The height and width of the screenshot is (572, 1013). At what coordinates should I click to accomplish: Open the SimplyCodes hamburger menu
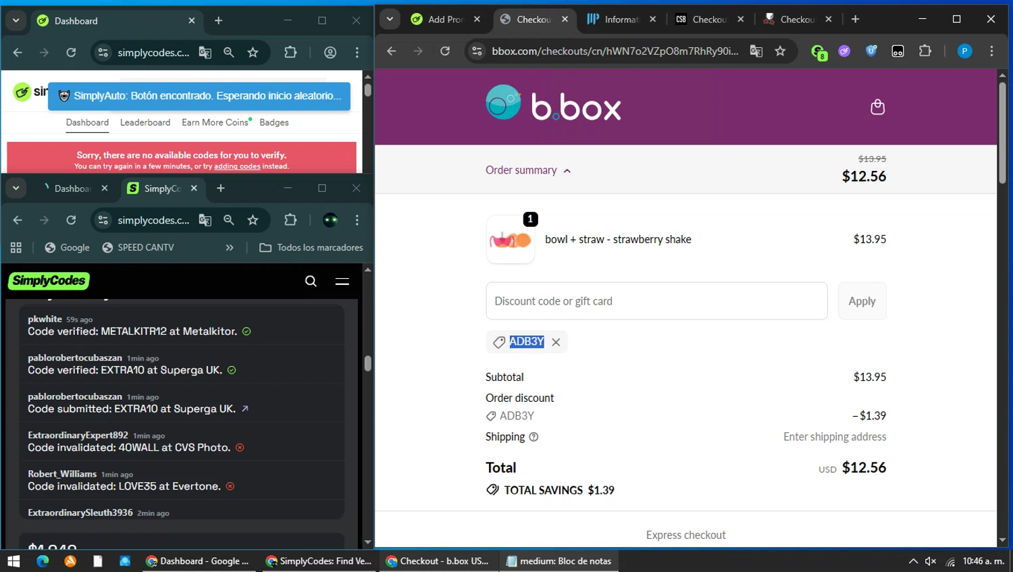(x=342, y=281)
